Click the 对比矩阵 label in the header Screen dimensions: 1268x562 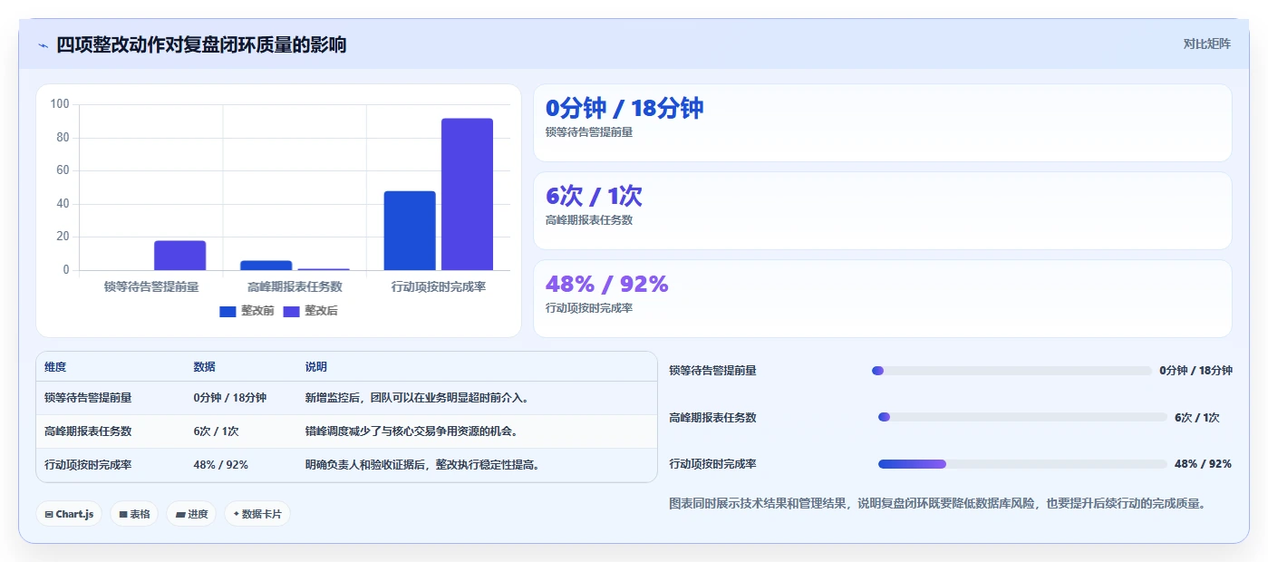pos(1206,44)
